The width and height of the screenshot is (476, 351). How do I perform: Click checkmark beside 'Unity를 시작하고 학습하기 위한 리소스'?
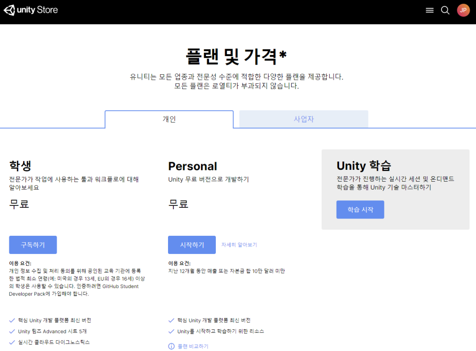(x=171, y=331)
